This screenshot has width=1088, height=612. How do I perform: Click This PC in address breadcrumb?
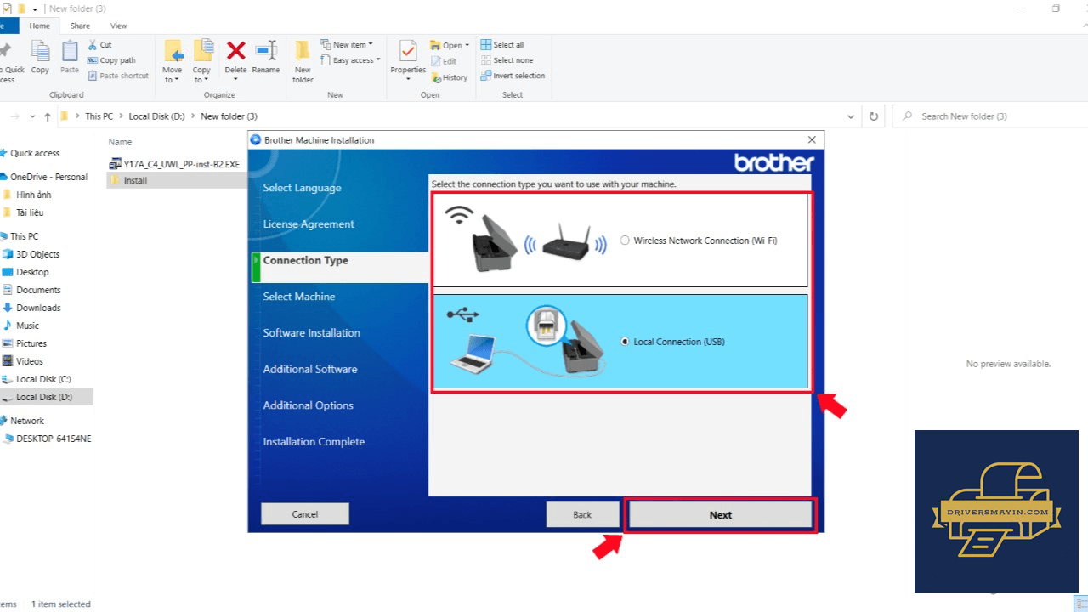point(99,116)
